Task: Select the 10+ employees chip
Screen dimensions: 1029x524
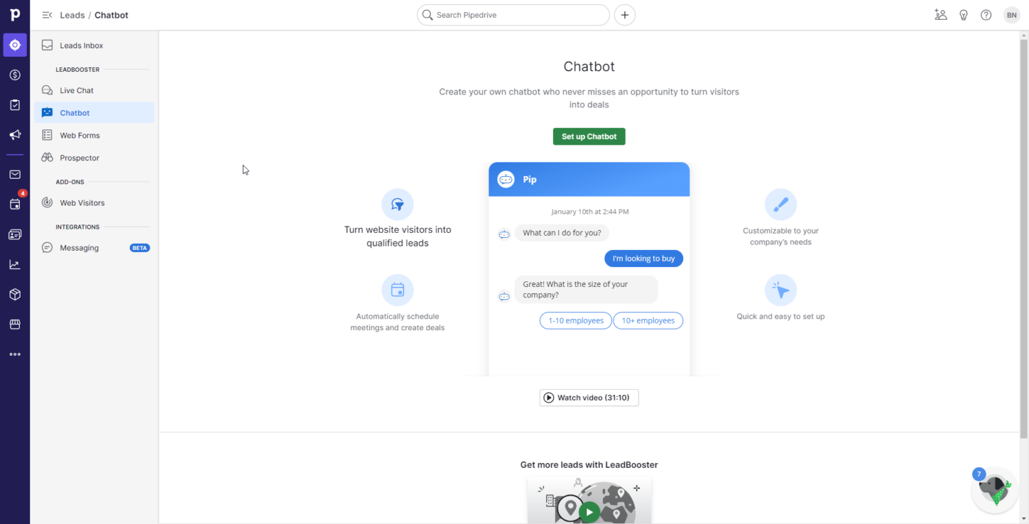Action: [x=648, y=321]
